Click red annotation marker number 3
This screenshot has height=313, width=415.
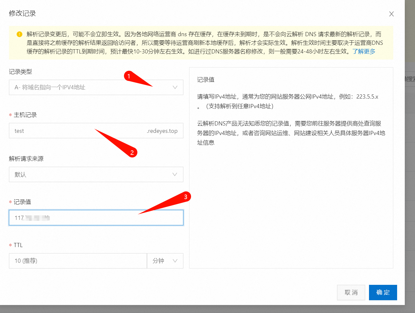point(186,197)
